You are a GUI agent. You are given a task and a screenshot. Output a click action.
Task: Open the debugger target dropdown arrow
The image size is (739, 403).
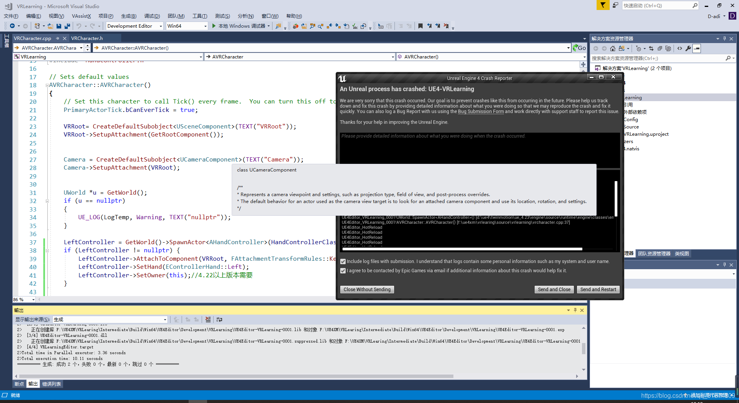pyautogui.click(x=269, y=26)
